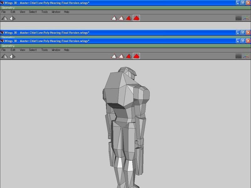Open Edit menu in front Wings 3D window
251x188 pixels.
click(13, 50)
